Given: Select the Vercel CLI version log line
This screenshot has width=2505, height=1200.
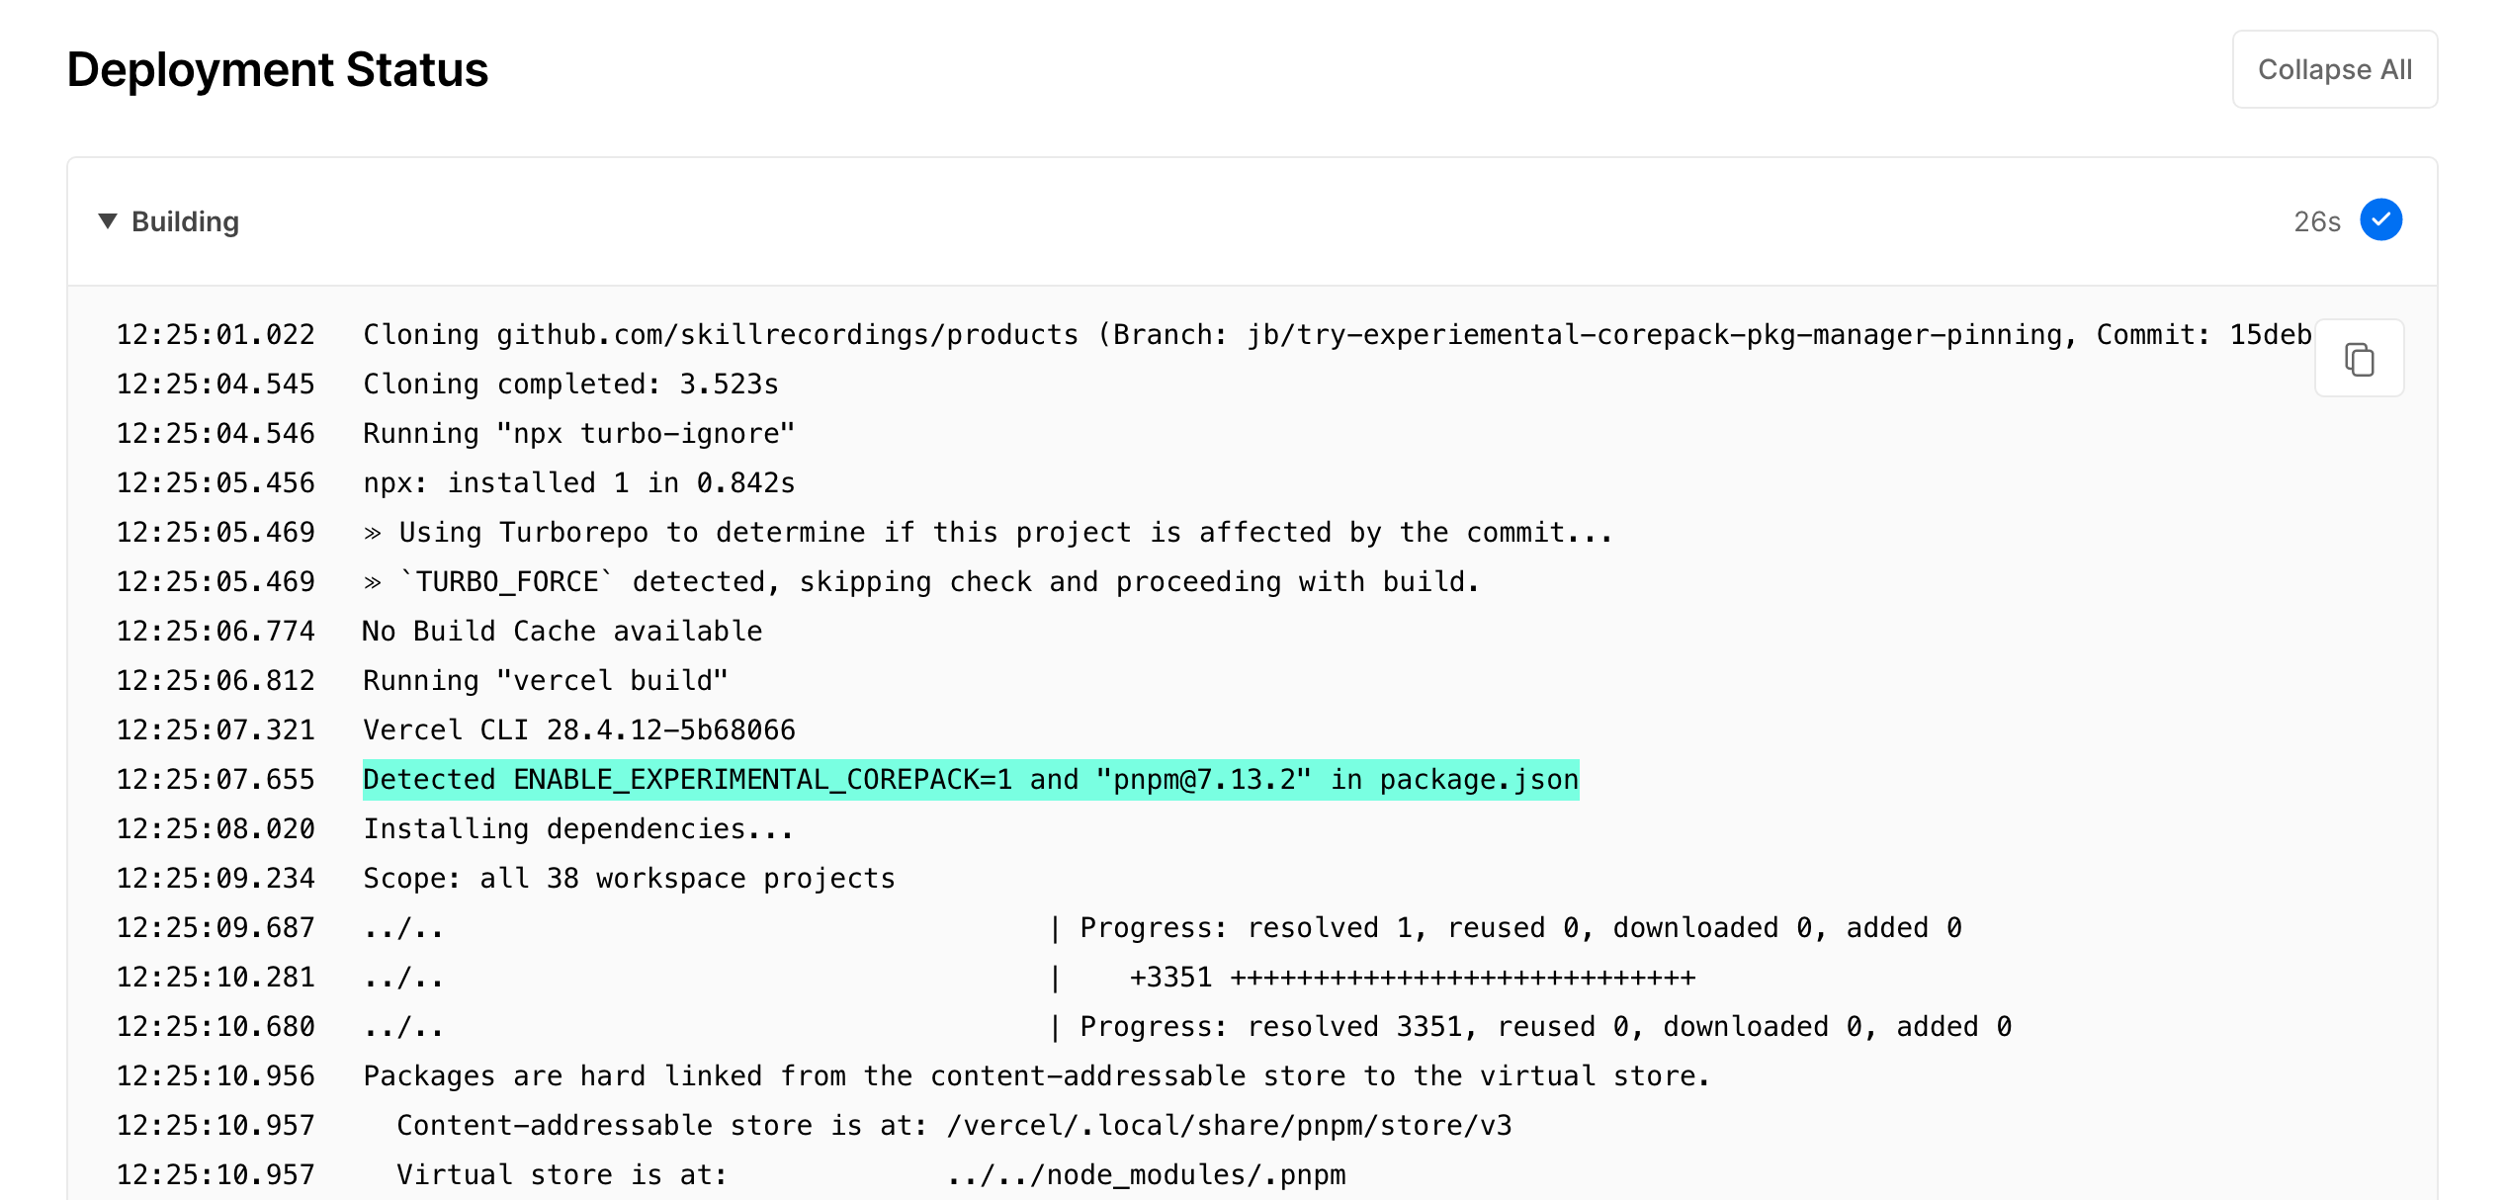Looking at the screenshot, I should click(x=577, y=729).
